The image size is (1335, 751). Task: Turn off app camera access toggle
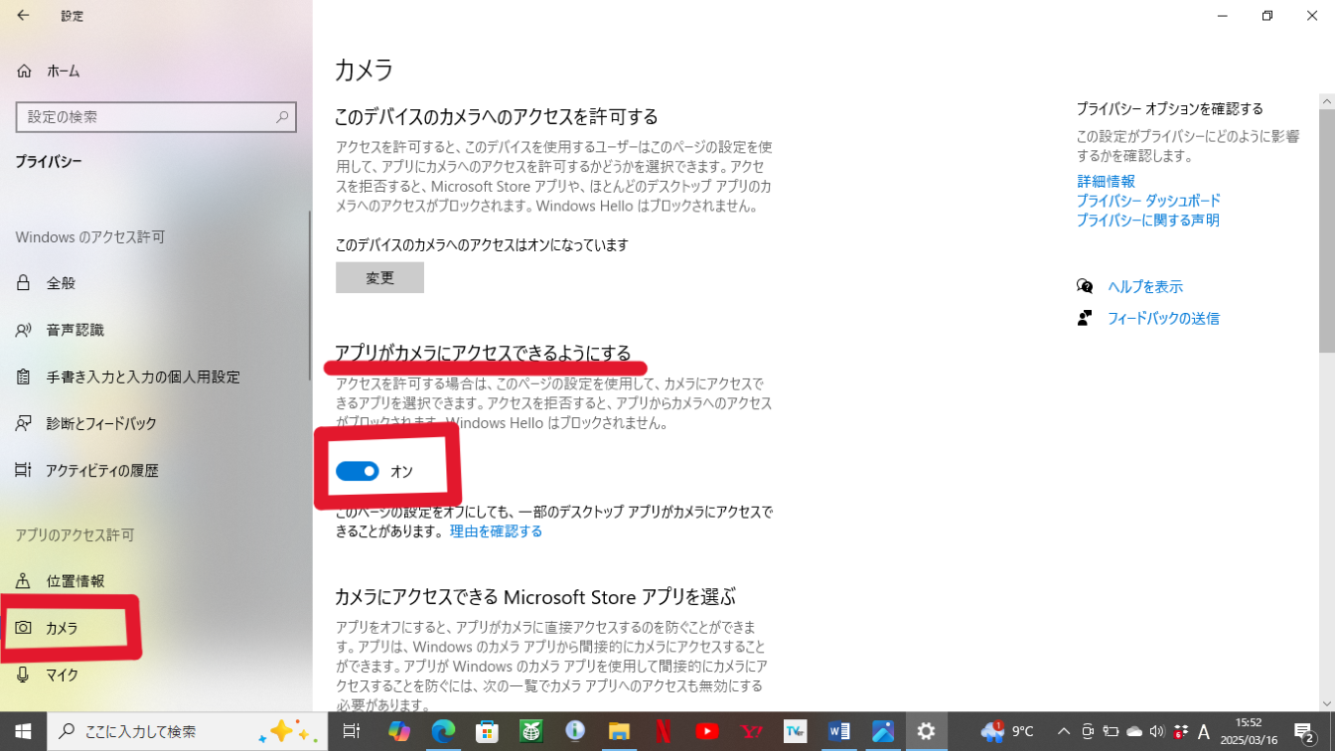pyautogui.click(x=358, y=471)
